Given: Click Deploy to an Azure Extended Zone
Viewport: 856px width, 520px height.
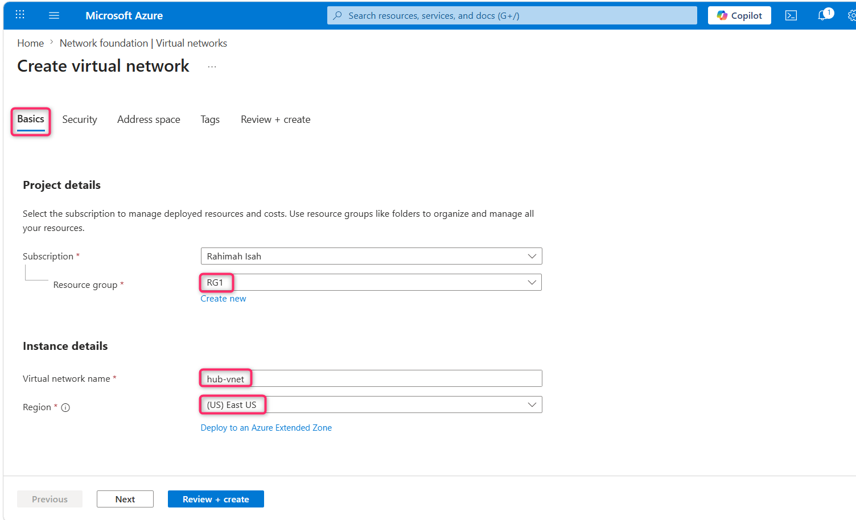Looking at the screenshot, I should point(266,428).
